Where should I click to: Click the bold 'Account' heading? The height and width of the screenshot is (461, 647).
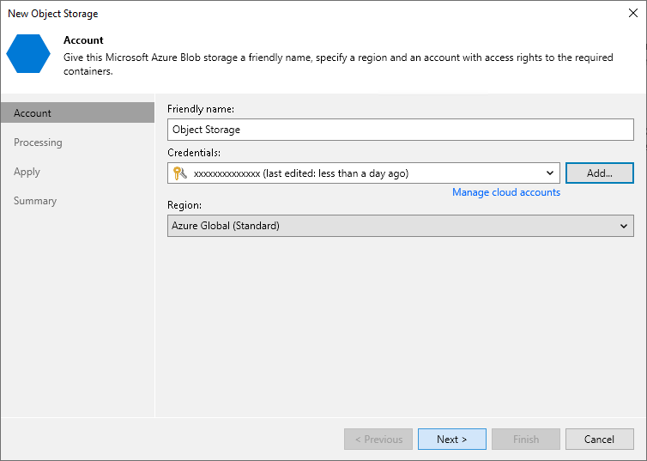(83, 40)
